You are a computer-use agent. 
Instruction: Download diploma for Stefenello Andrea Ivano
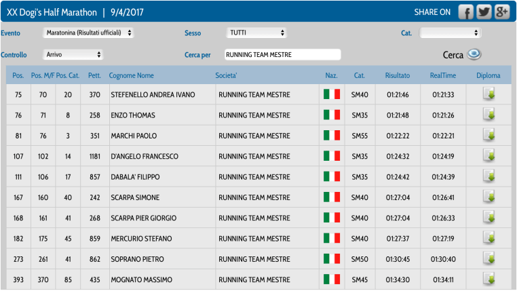tap(489, 94)
